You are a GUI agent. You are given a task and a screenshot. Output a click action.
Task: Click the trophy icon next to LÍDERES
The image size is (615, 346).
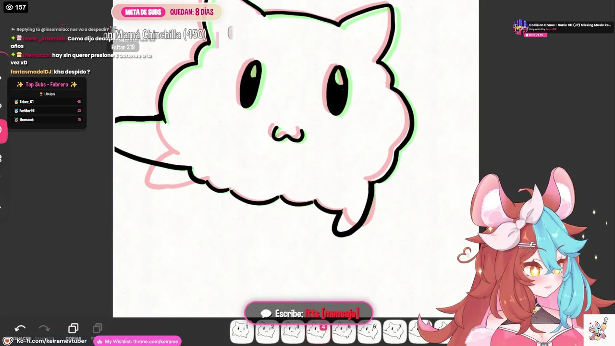pos(41,94)
